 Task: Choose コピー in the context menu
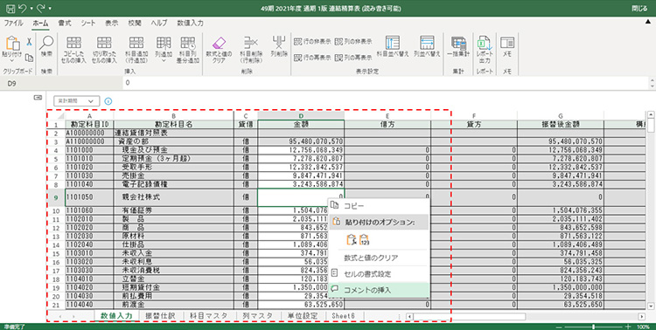coord(379,206)
